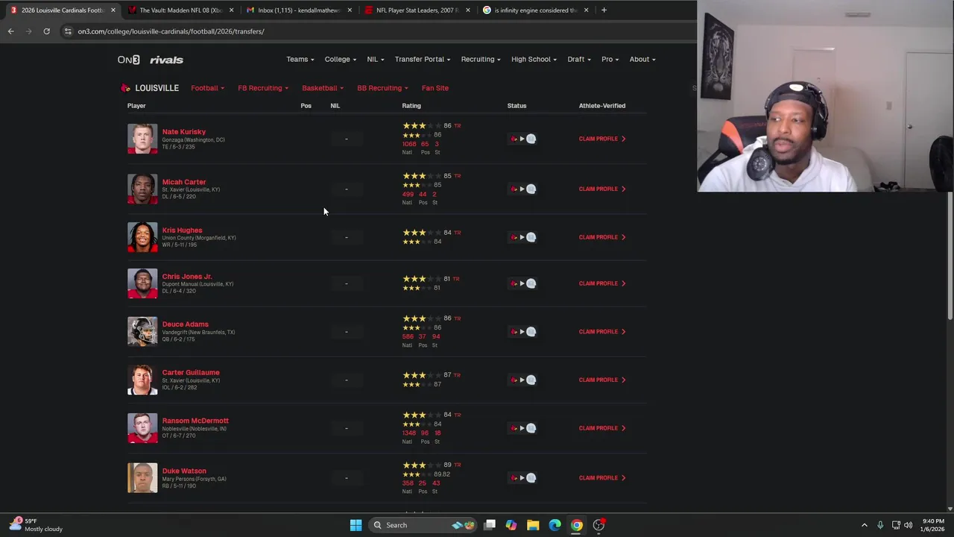
Task: Open a new browser tab
Action: point(604,10)
